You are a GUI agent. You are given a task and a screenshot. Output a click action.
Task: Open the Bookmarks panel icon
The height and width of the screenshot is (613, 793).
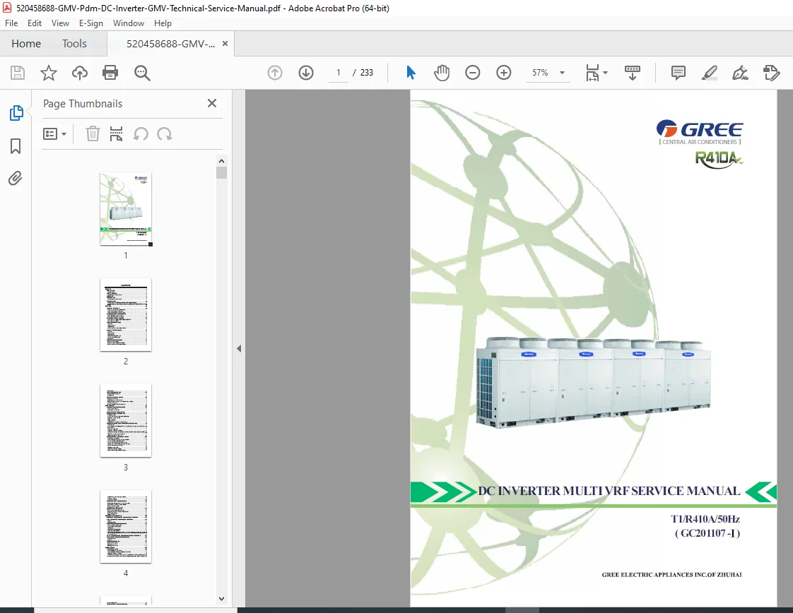16,146
